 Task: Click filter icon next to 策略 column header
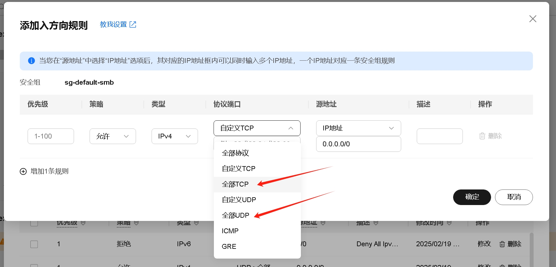136,223
